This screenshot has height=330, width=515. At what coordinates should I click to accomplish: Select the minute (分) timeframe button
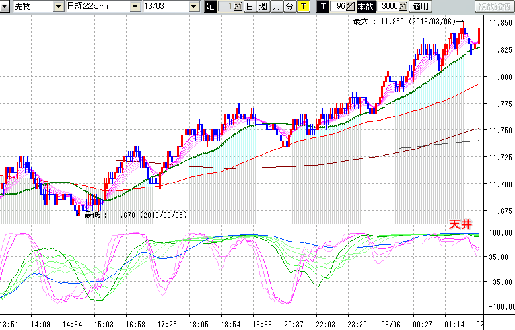coord(289,6)
